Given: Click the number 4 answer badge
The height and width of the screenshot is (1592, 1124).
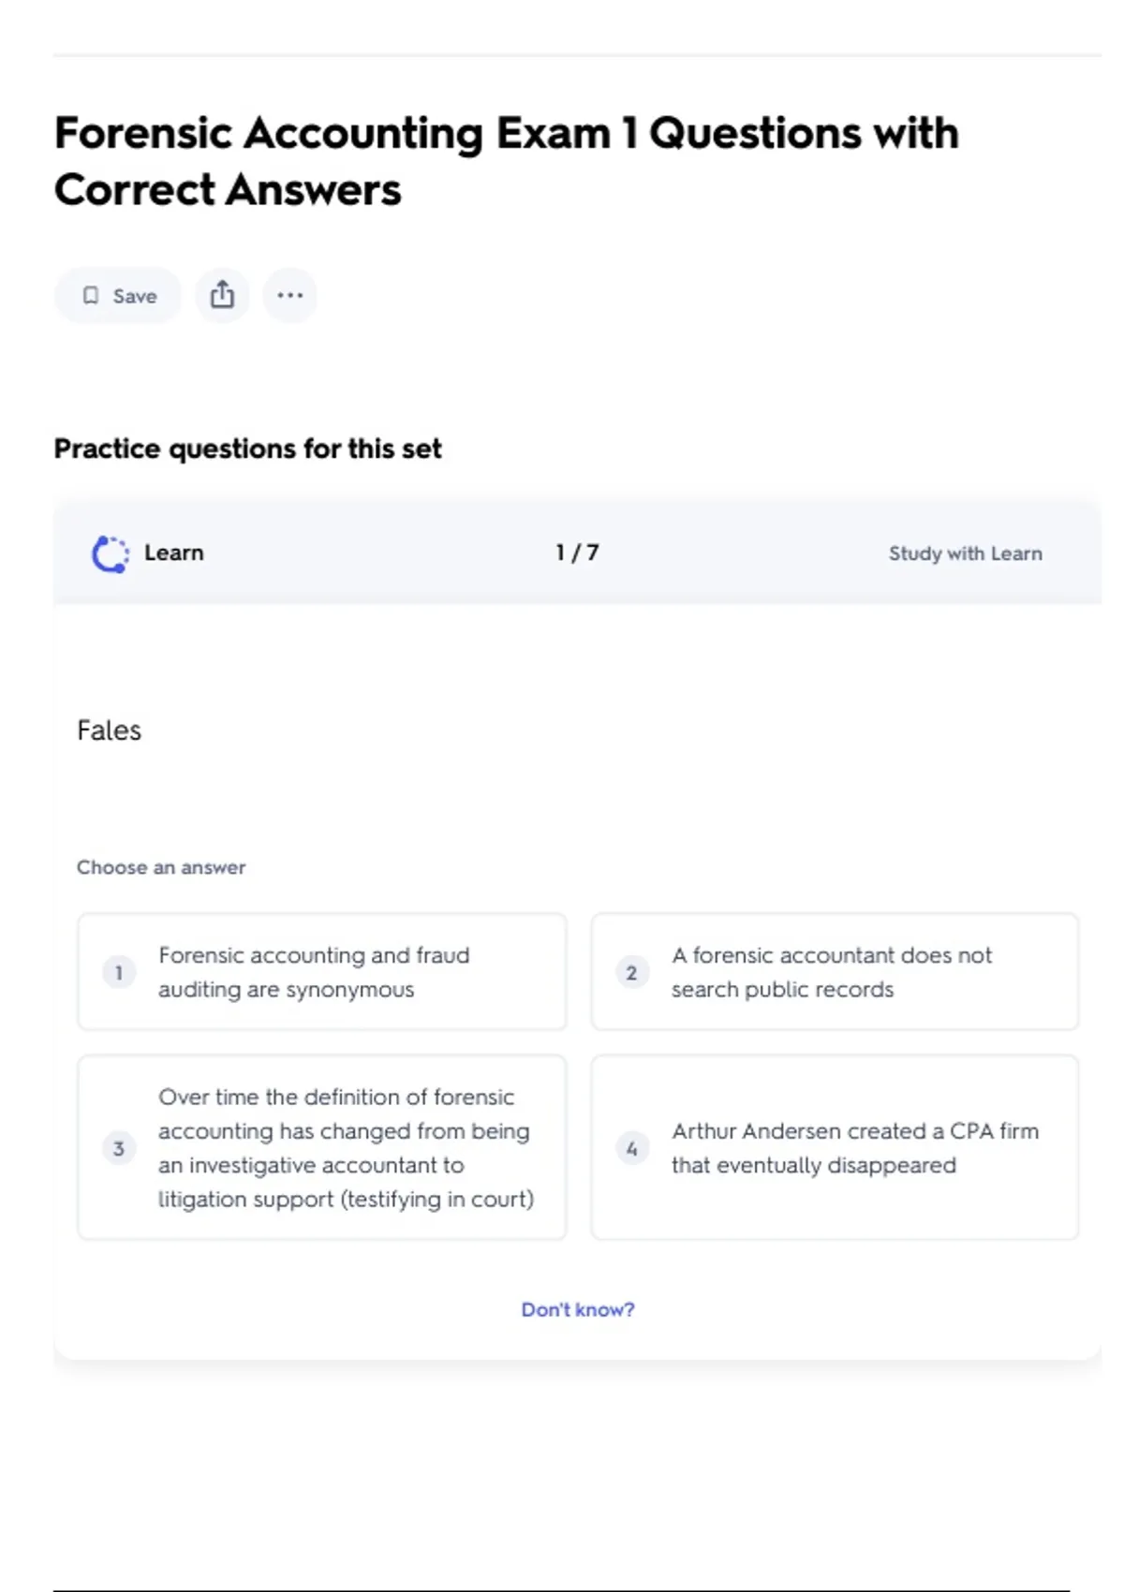Looking at the screenshot, I should coord(631,1148).
